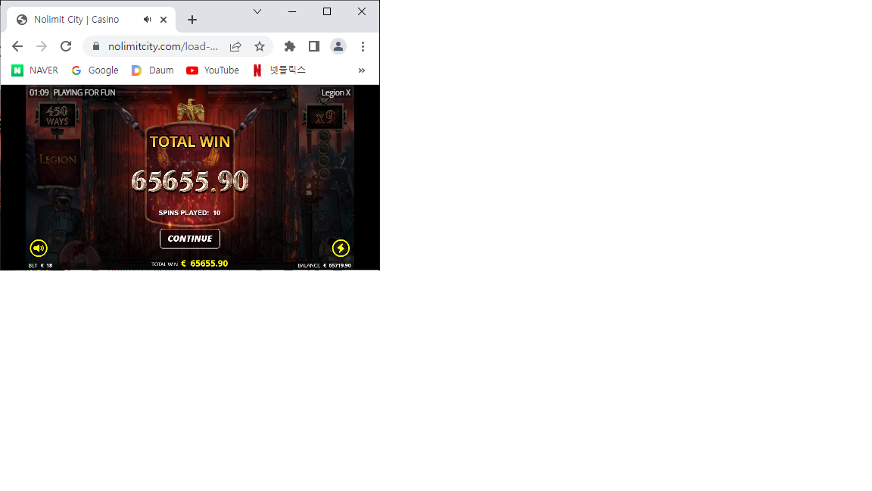The height and width of the screenshot is (491, 872).
Task: Click the 65655.90 total win amount
Action: 190,180
